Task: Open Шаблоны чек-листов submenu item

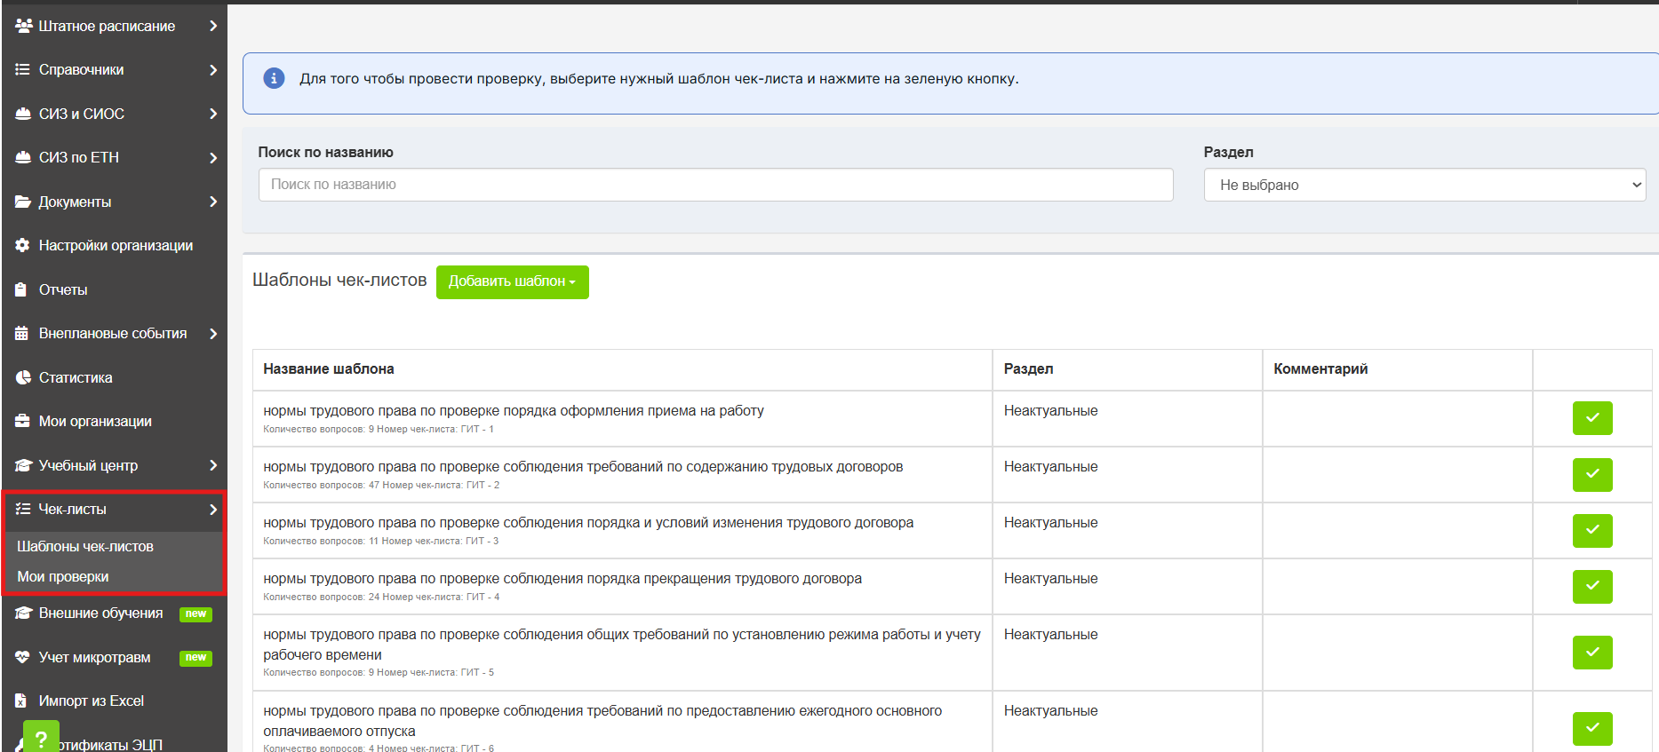Action: coord(85,546)
